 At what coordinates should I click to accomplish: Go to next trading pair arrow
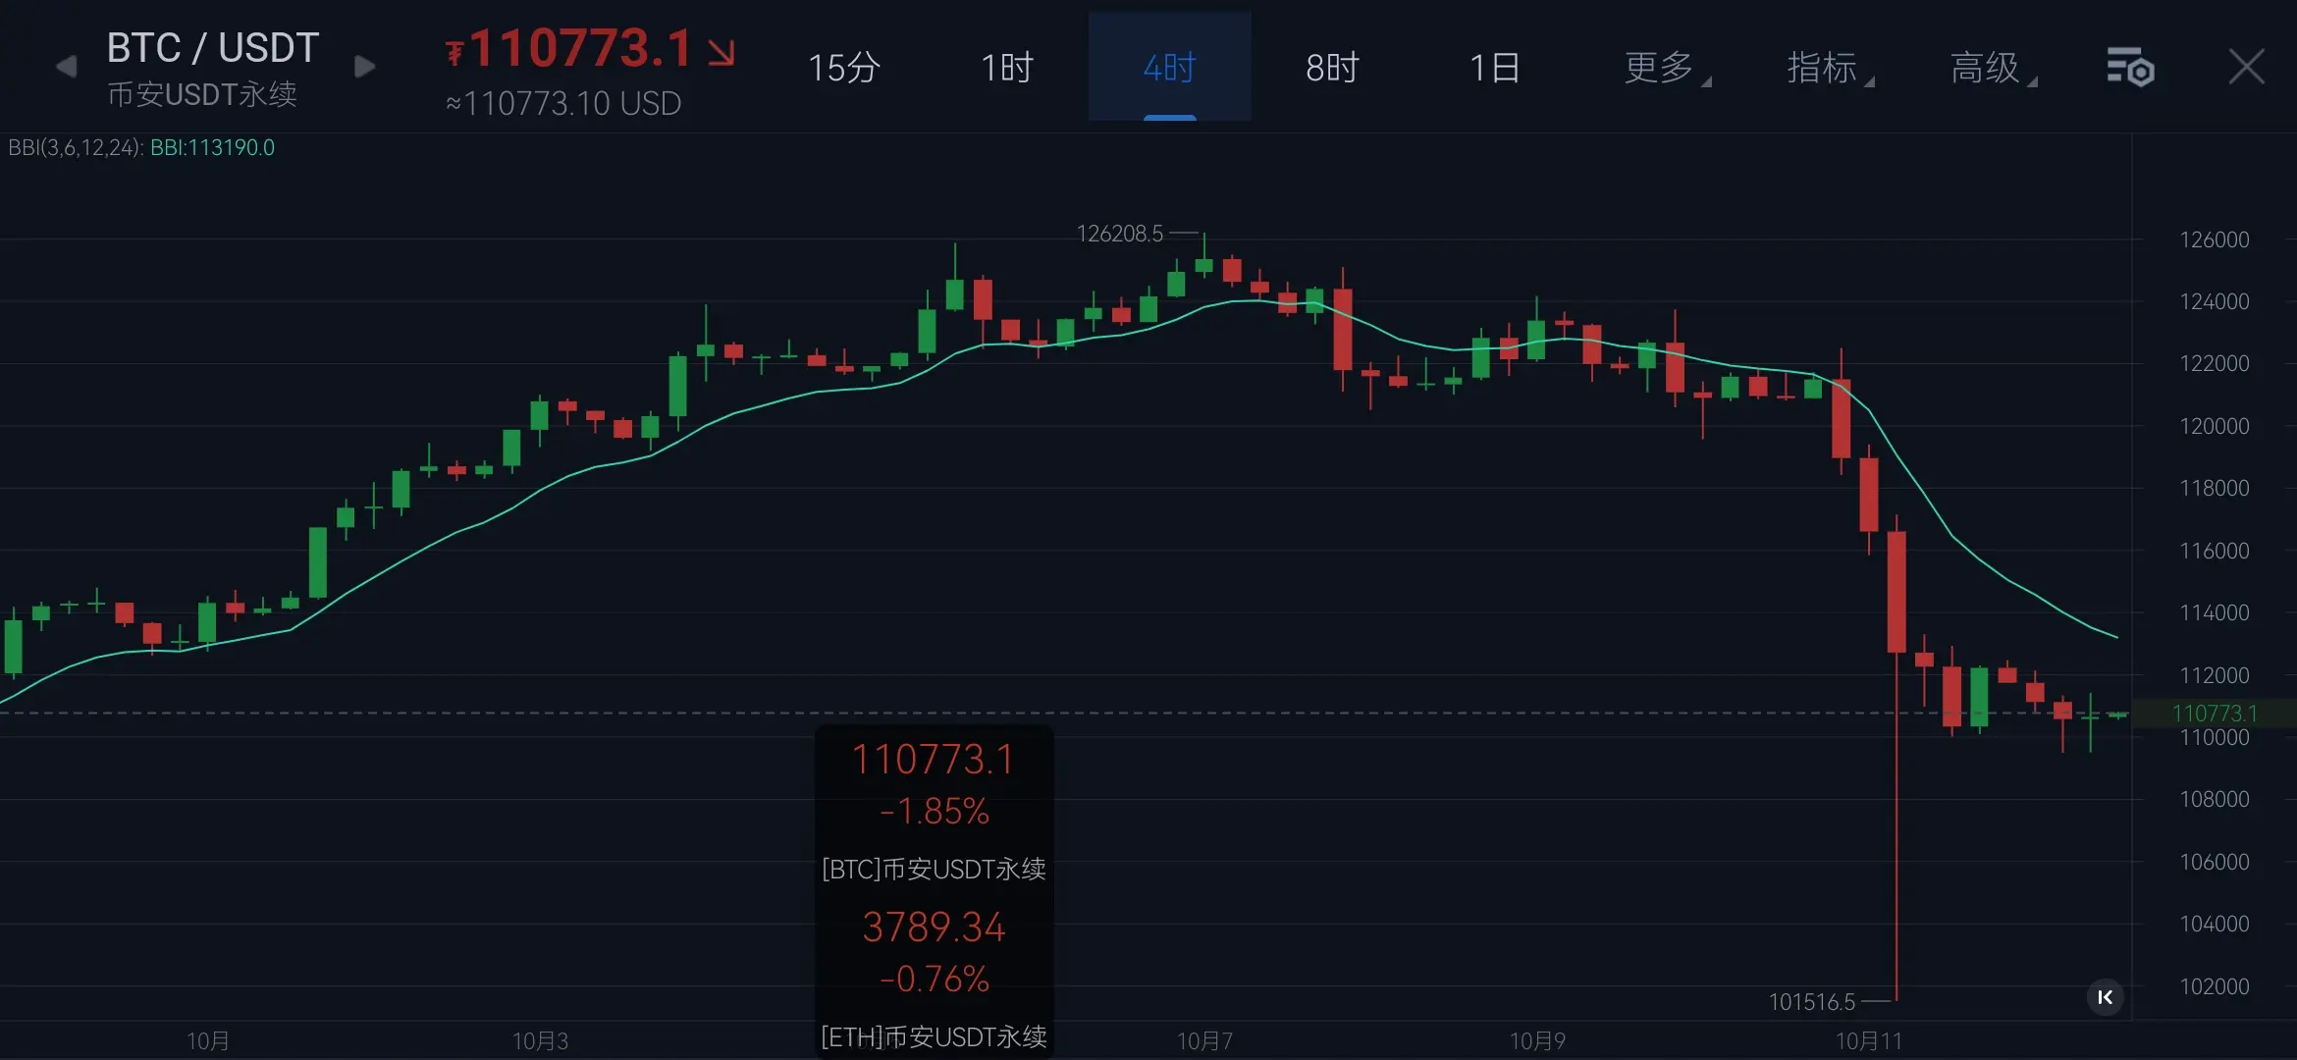pos(365,67)
